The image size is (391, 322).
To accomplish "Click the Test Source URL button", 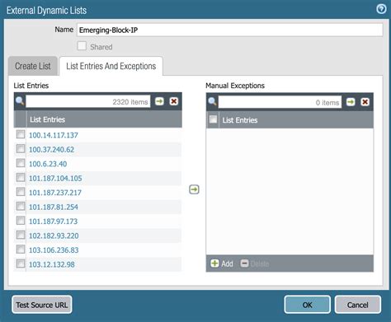I will point(42,305).
